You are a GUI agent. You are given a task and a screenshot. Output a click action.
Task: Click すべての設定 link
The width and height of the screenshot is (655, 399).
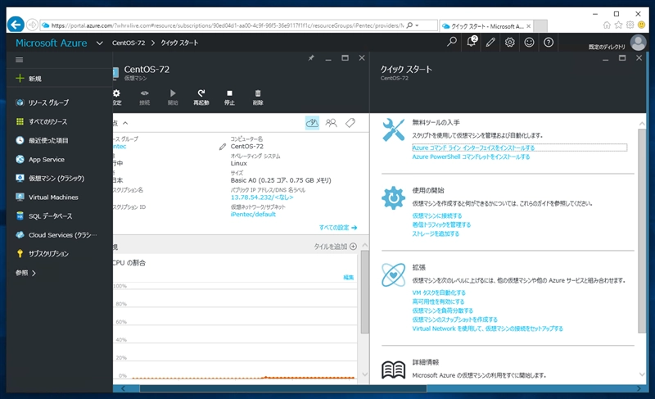pyautogui.click(x=338, y=228)
